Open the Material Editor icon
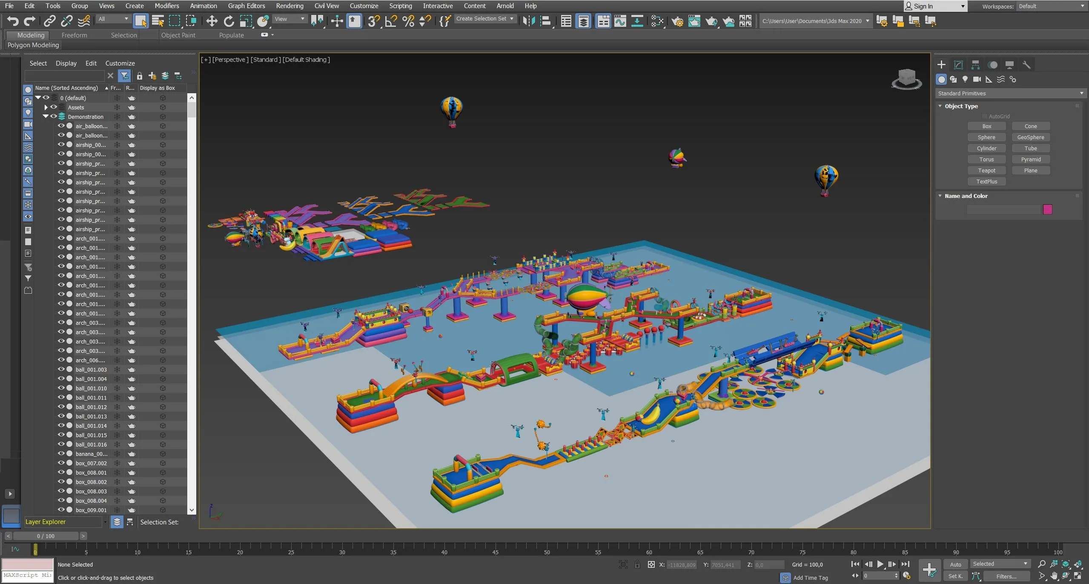The height and width of the screenshot is (584, 1089). pos(657,21)
